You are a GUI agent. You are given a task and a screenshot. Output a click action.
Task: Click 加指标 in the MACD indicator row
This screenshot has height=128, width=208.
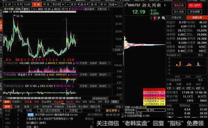(93, 86)
